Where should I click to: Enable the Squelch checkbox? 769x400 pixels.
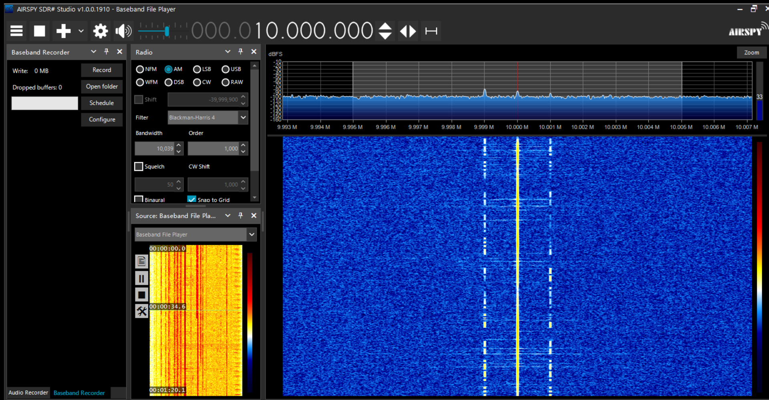(139, 166)
